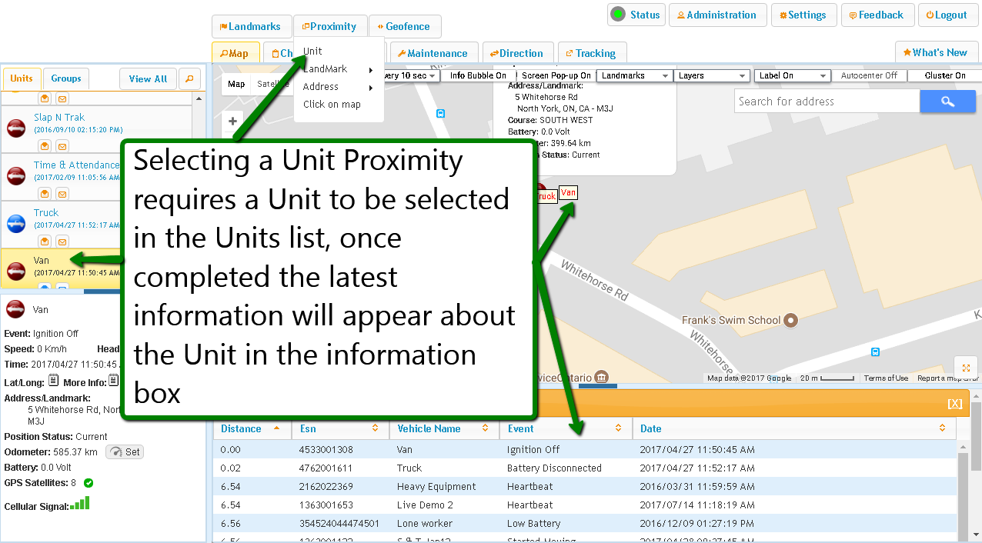Click the odometer Set button

click(125, 452)
